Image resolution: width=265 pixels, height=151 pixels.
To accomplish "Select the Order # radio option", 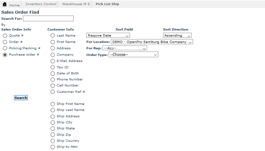I will point(5,42).
